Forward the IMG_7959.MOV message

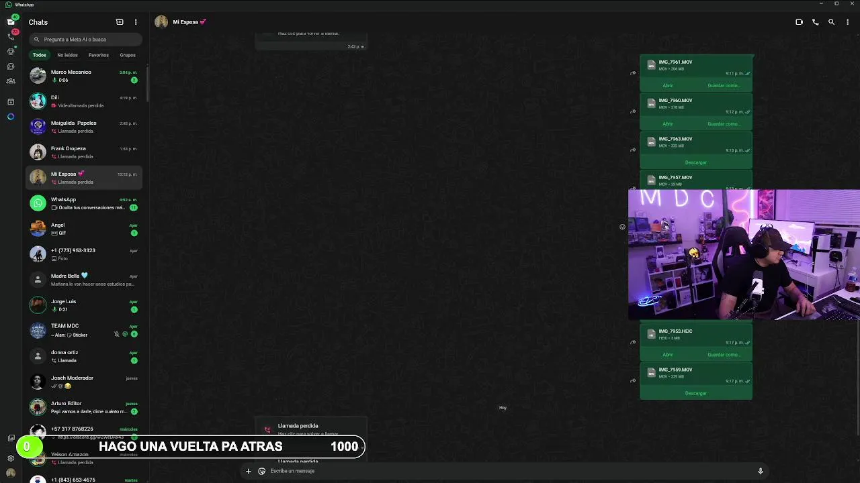633,380
